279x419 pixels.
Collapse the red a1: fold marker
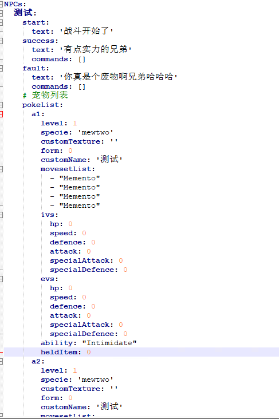[x=1, y=114]
